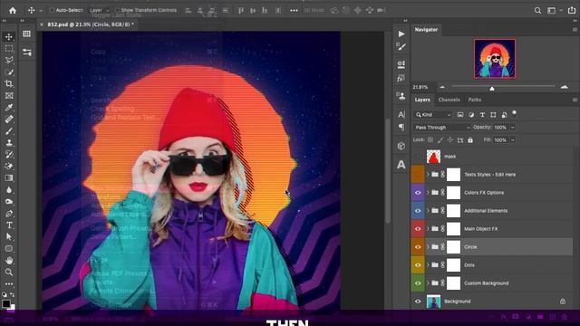
Task: Select the Layers tab
Action: 422,100
